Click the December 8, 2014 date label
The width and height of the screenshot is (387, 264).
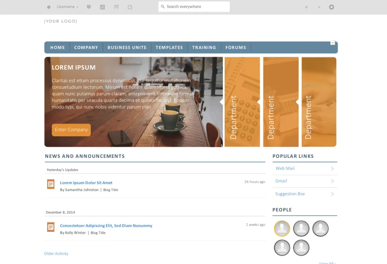(60, 212)
